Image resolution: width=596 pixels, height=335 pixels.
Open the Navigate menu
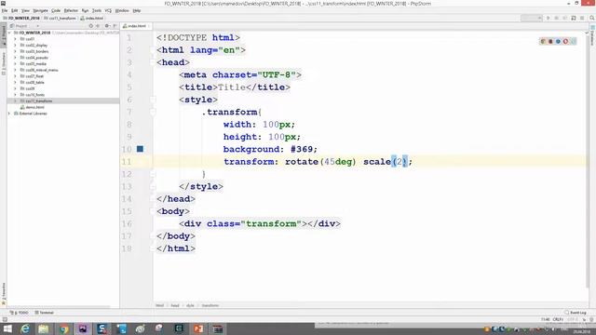pyautogui.click(x=40, y=10)
